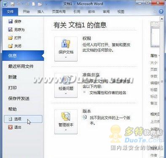Select 帮助 (Help) in the left menu
The image size is (166, 158).
pyautogui.click(x=12, y=109)
